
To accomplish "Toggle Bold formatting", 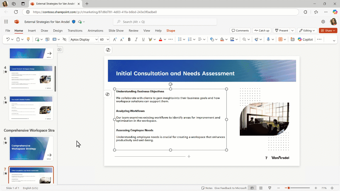I will tap(129, 40).
